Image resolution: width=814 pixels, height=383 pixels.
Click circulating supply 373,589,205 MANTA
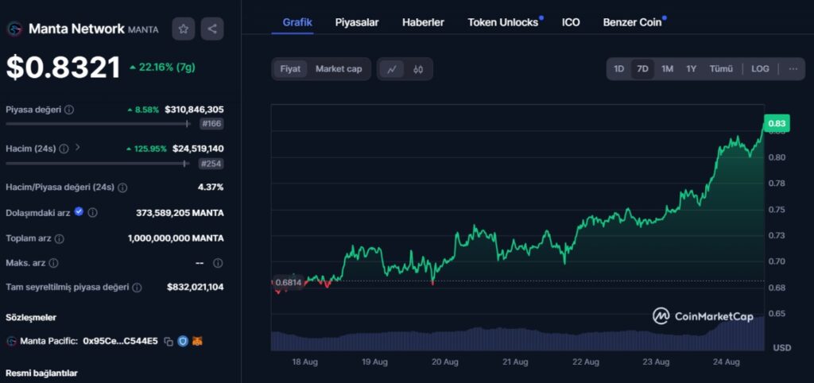[x=180, y=213]
